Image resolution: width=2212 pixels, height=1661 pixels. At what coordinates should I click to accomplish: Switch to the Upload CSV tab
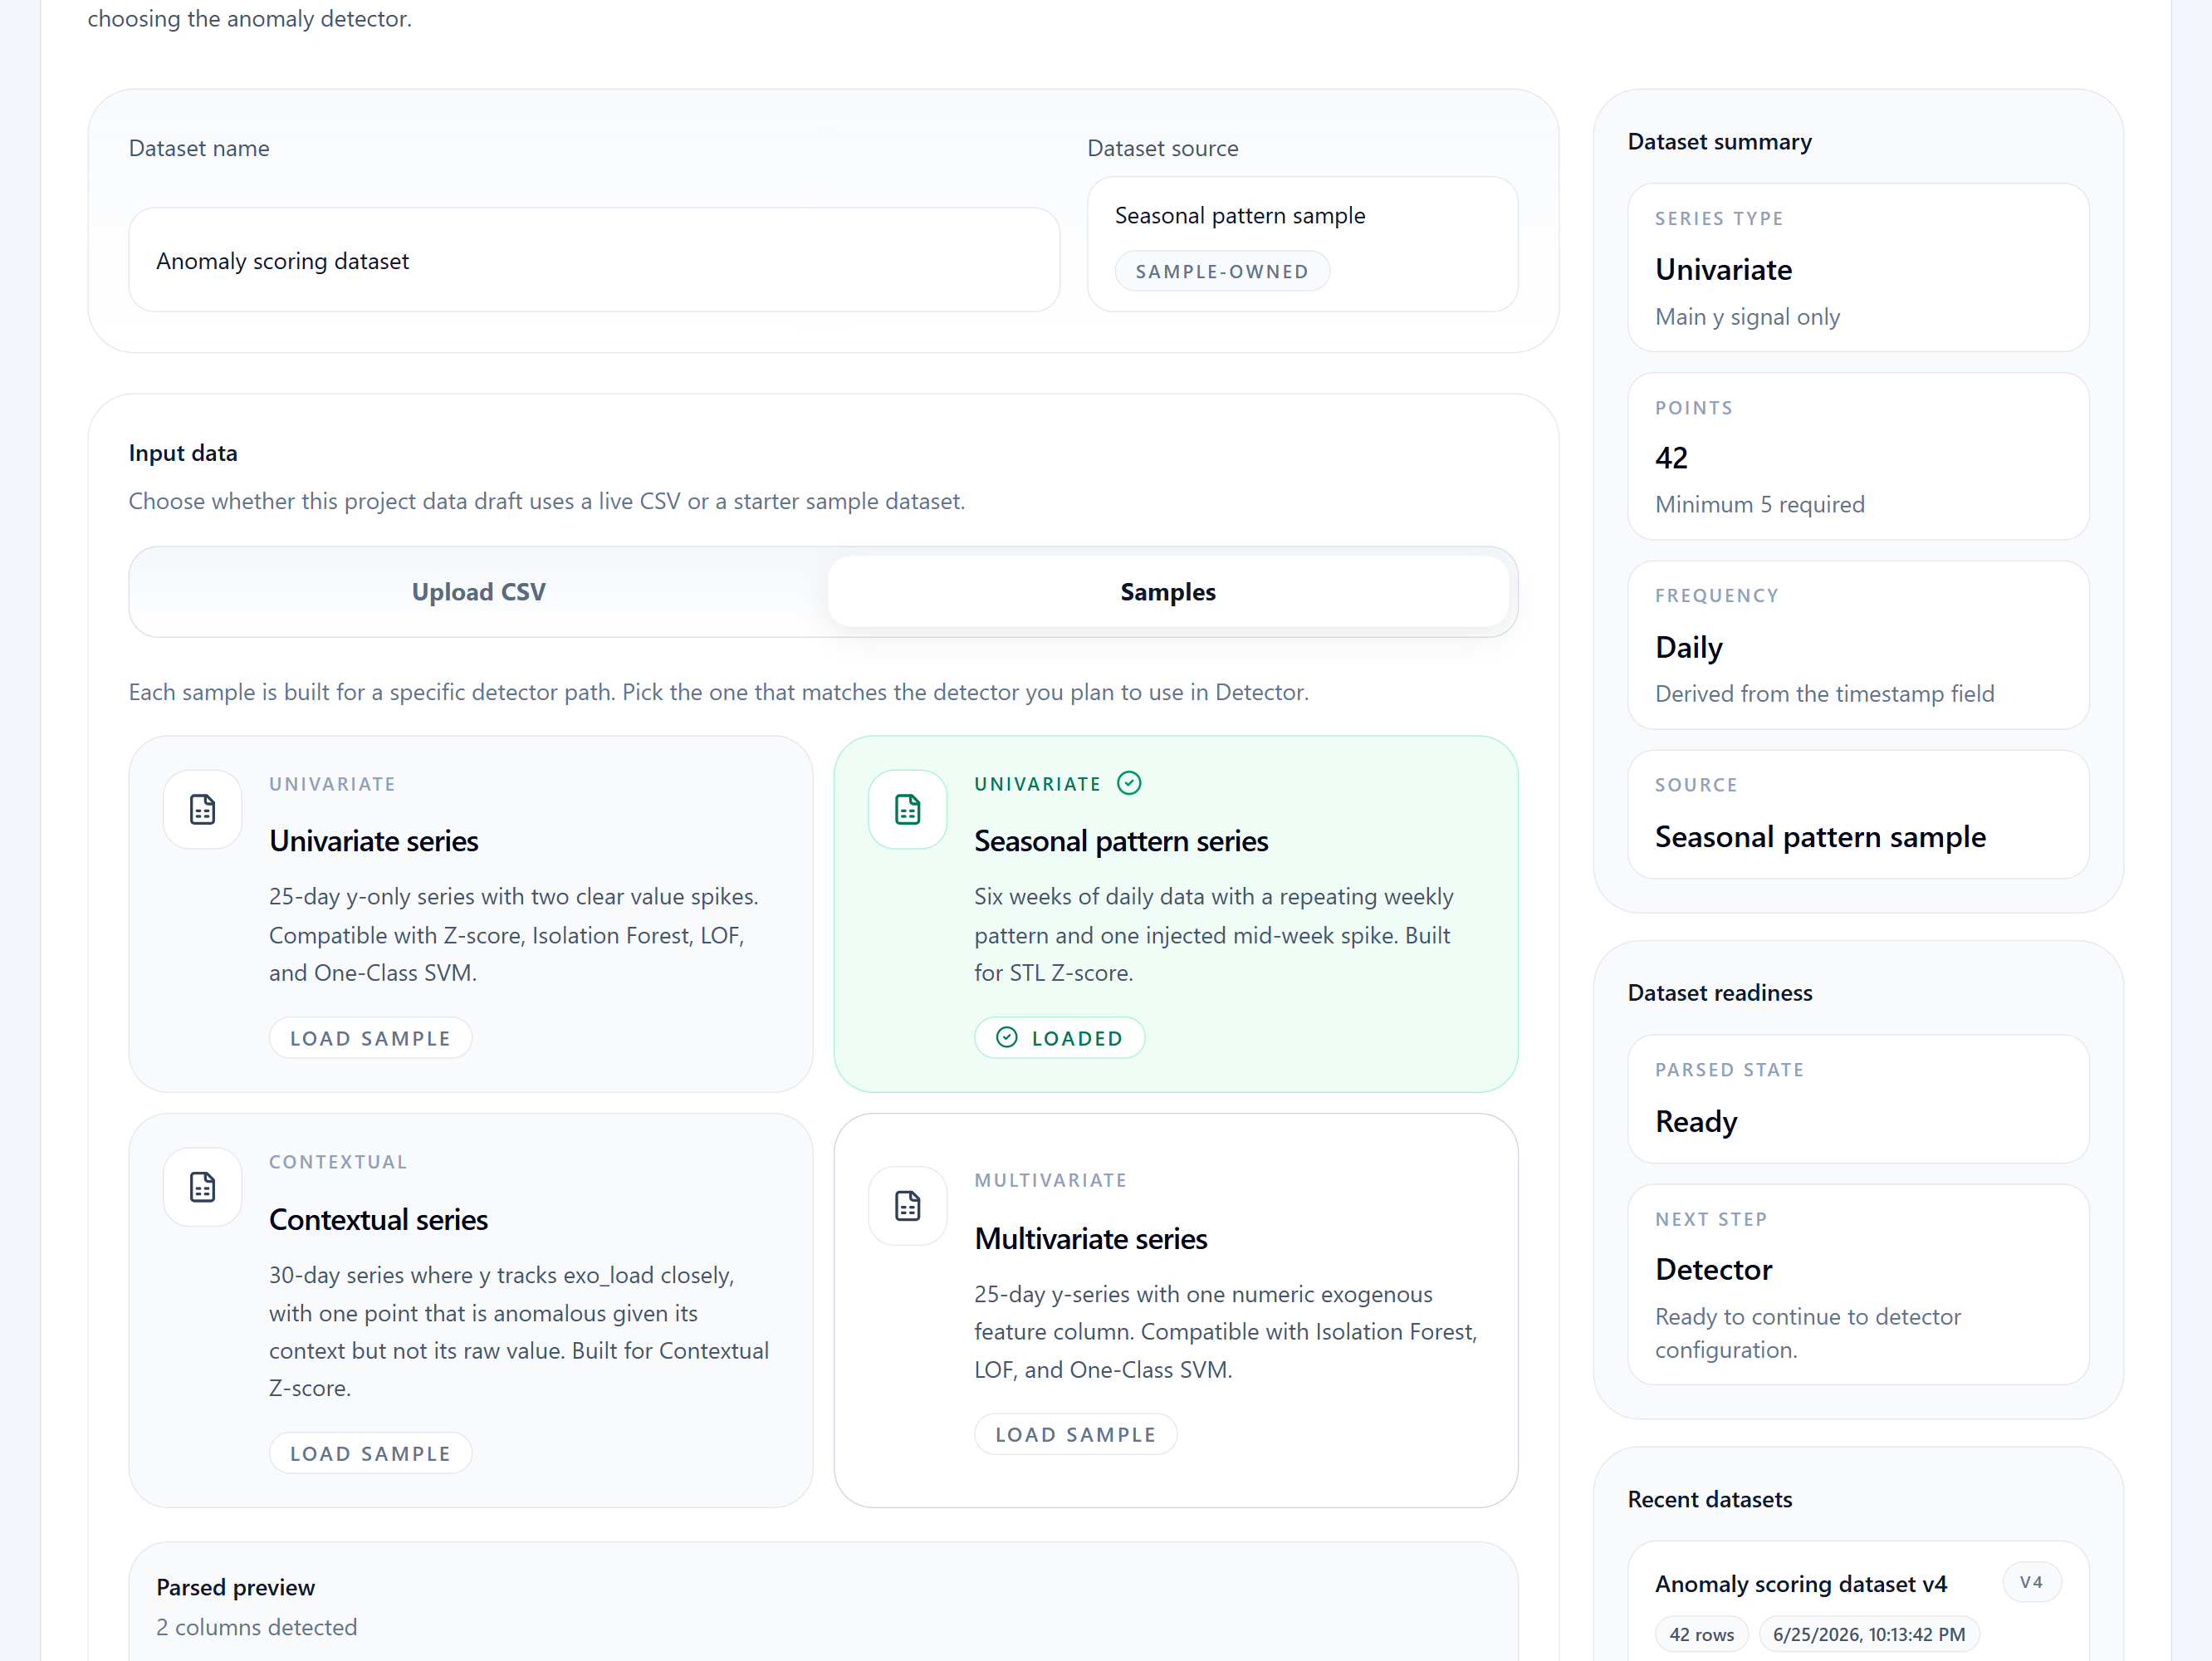coord(479,592)
